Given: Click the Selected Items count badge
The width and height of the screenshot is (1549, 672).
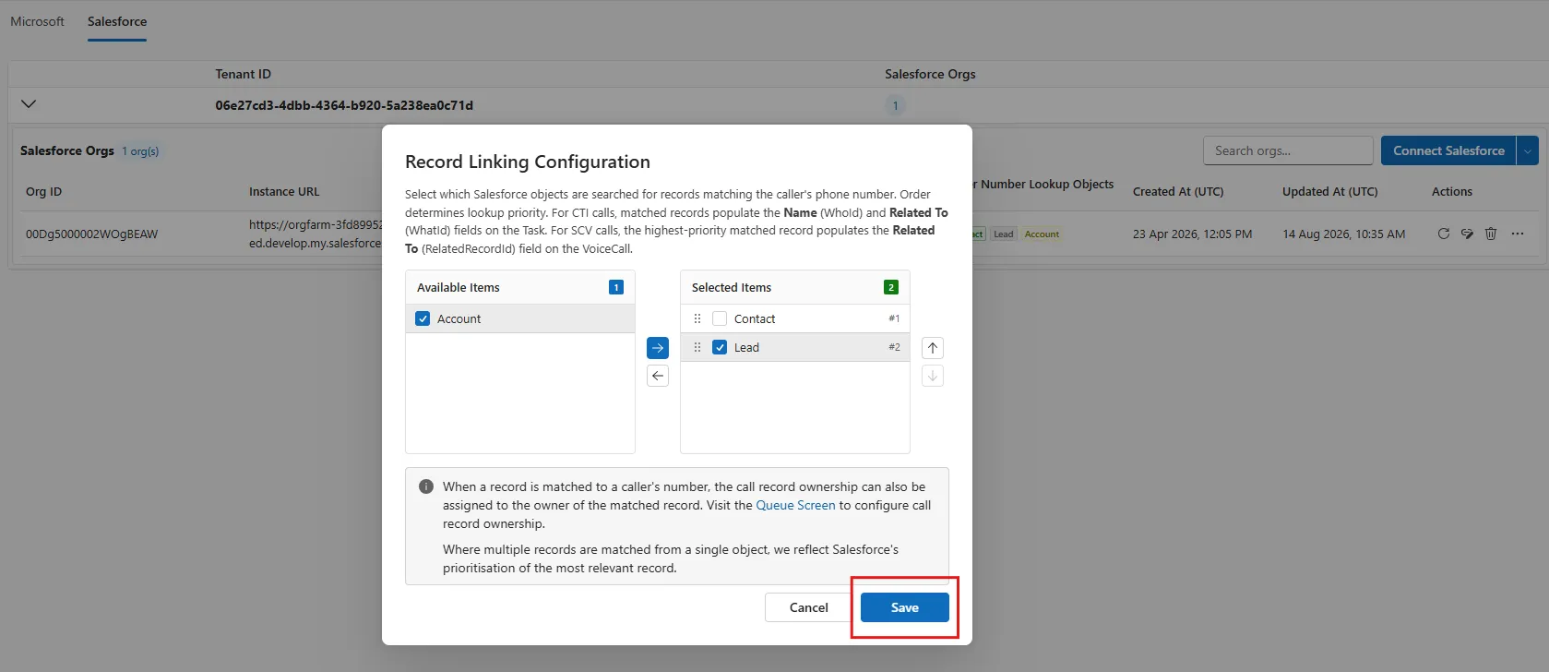Looking at the screenshot, I should point(891,287).
